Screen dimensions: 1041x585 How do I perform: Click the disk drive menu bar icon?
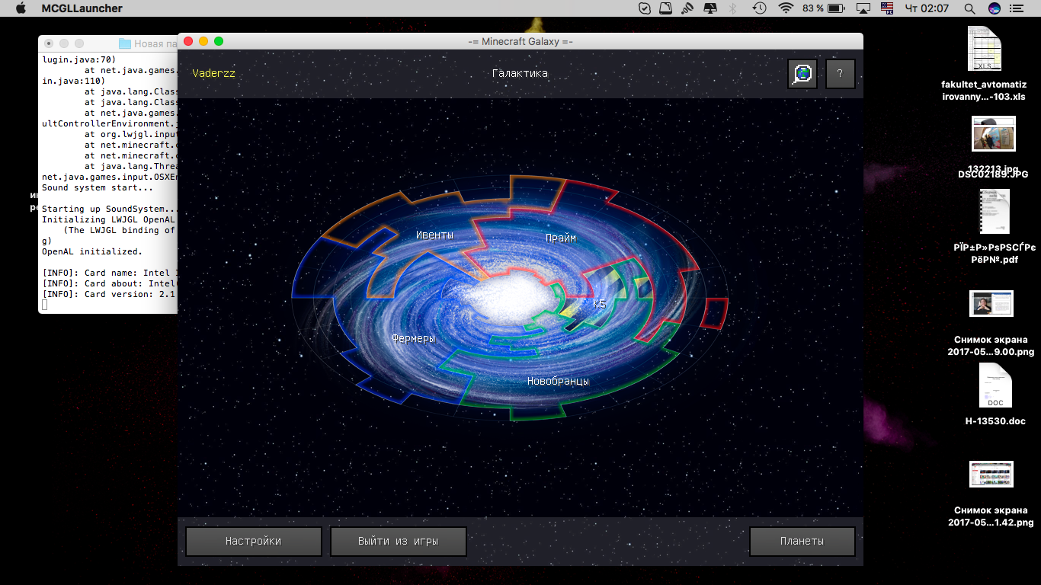tap(666, 8)
